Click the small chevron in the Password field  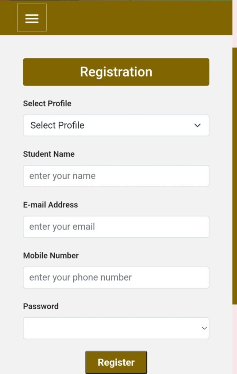pos(204,328)
